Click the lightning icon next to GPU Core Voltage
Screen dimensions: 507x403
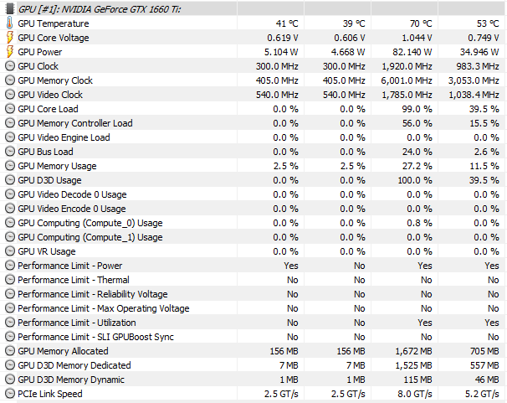(10, 38)
